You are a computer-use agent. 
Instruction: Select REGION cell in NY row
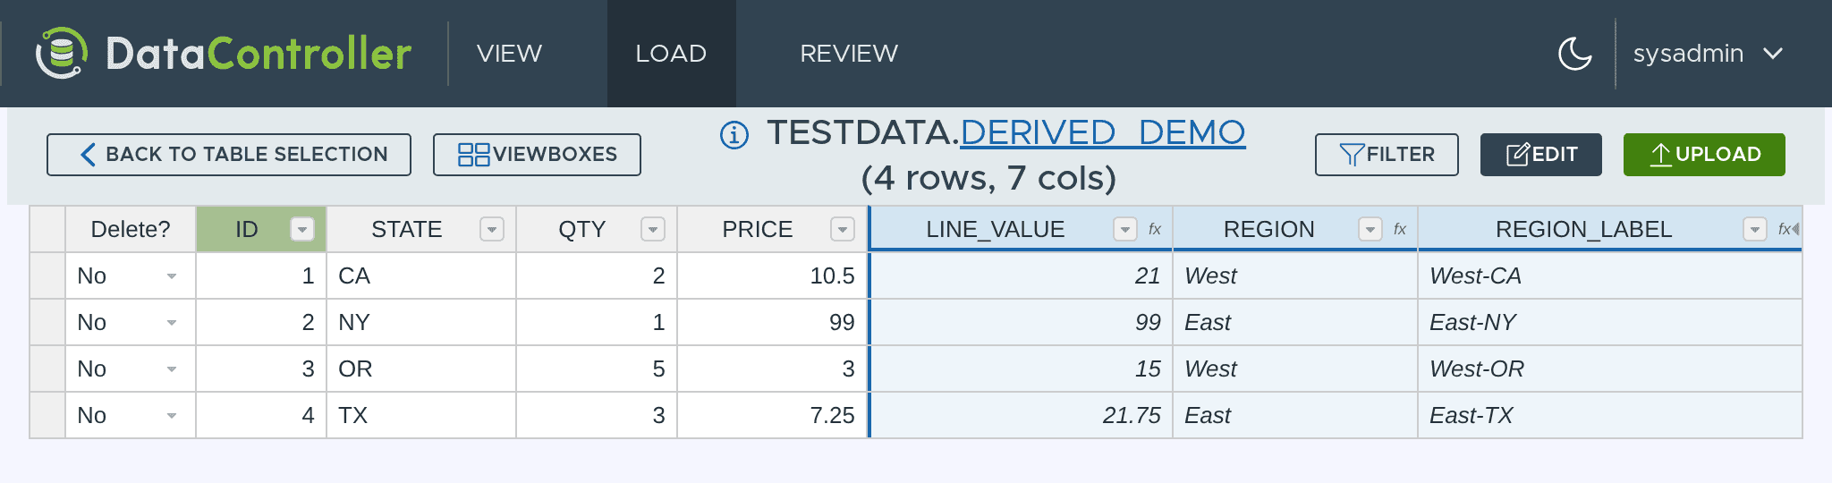pyautogui.click(x=1295, y=323)
